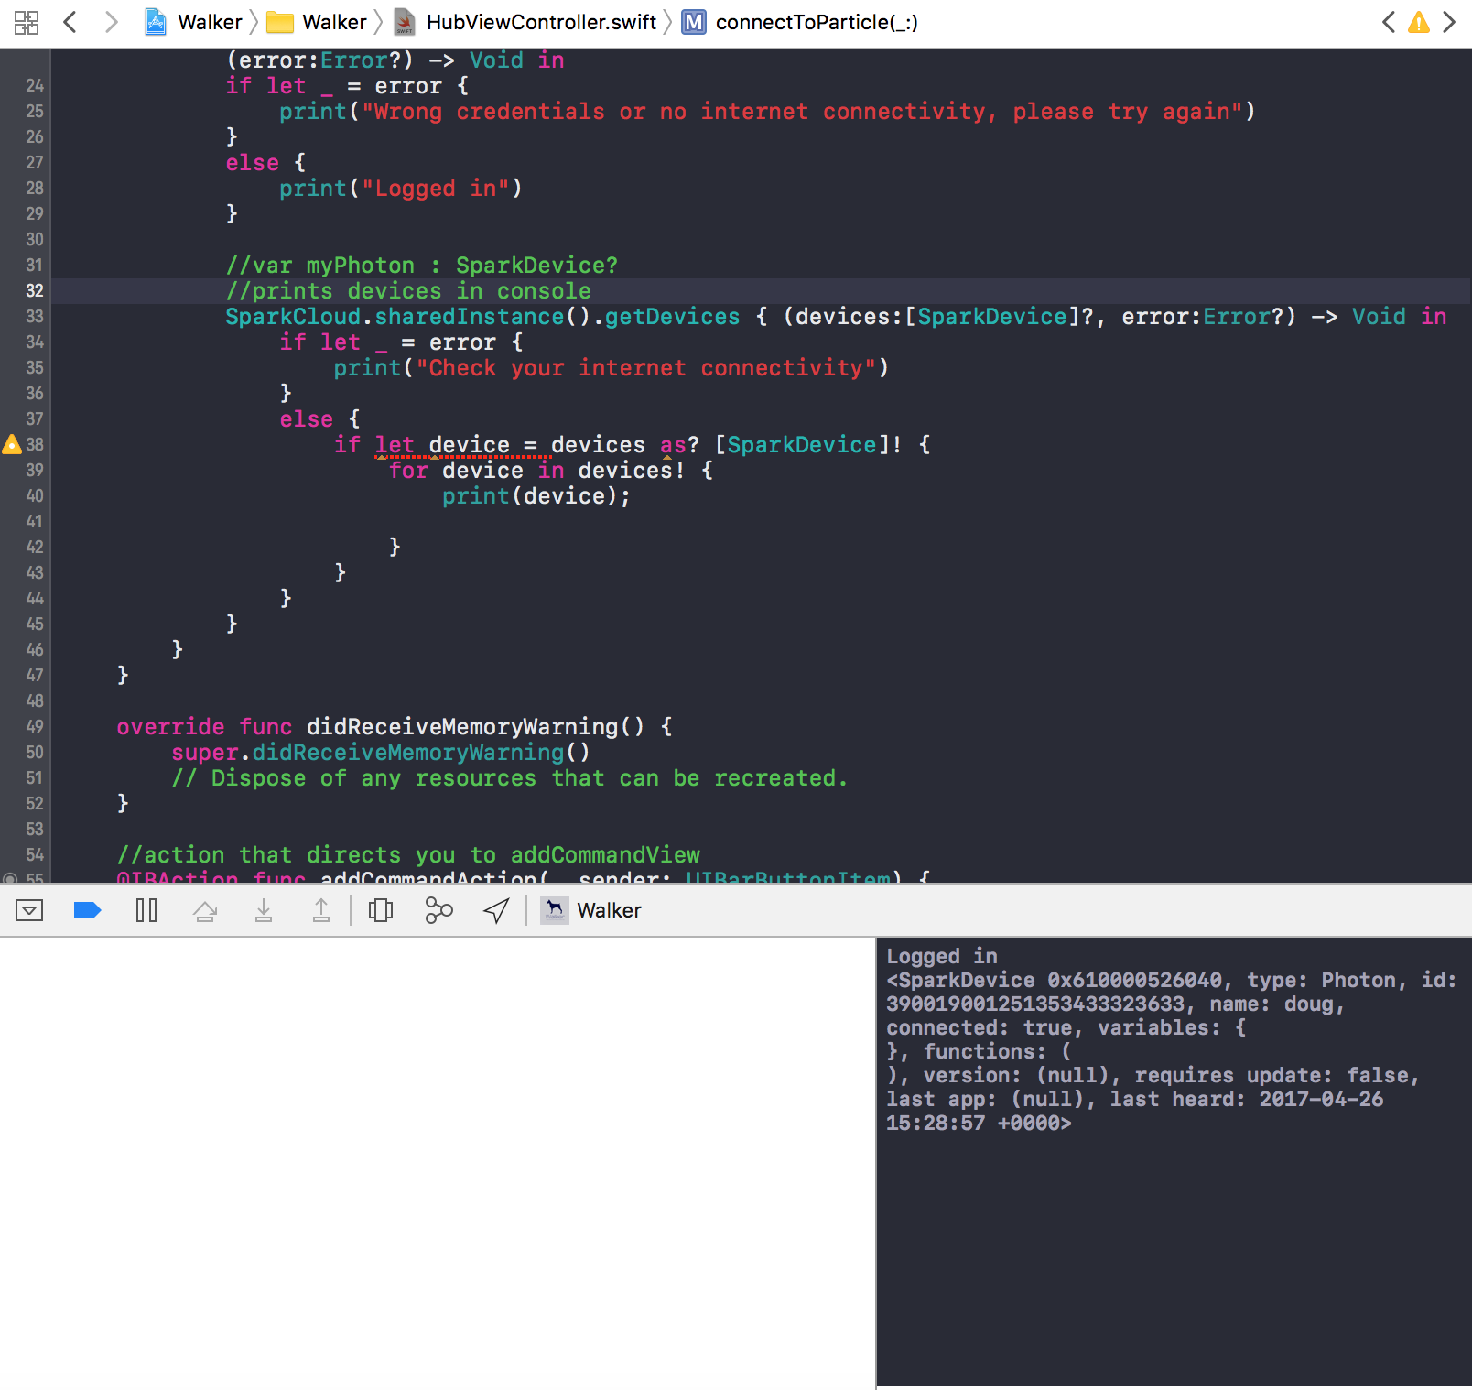This screenshot has height=1390, width=1472.
Task: Hide the debug area
Action: 29,910
